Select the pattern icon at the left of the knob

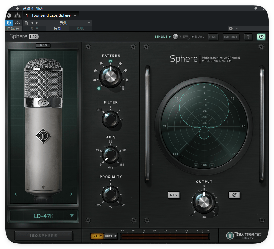coord(95,80)
